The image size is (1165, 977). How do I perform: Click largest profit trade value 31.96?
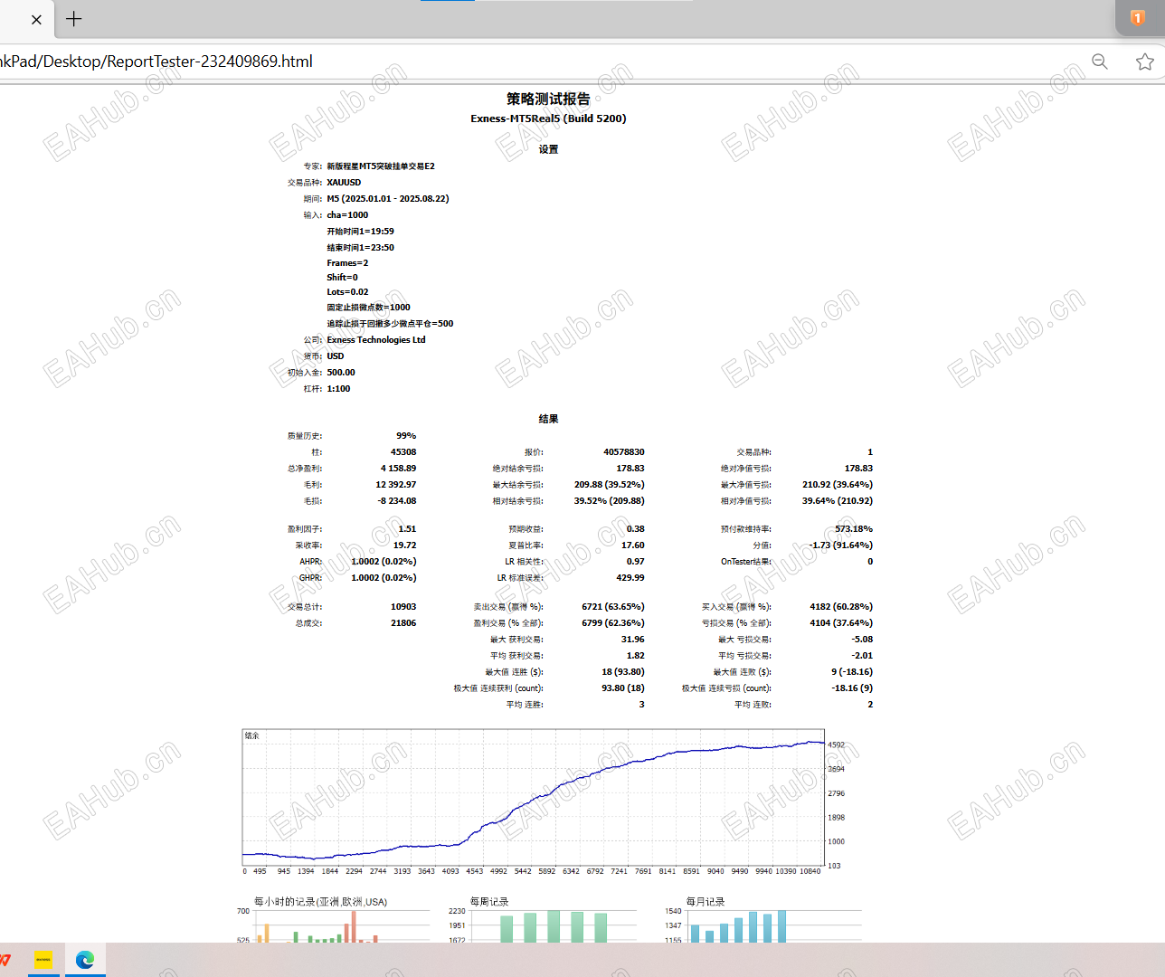633,640
